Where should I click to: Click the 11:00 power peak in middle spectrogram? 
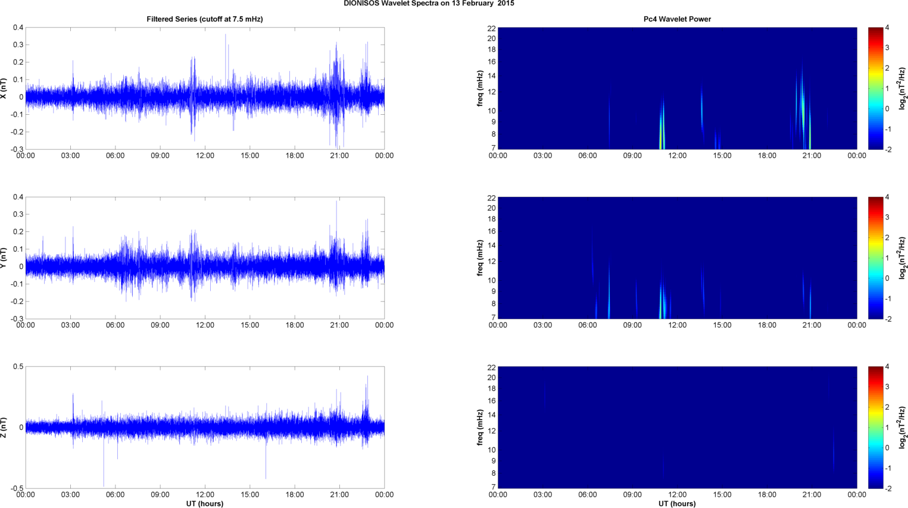[x=662, y=297]
